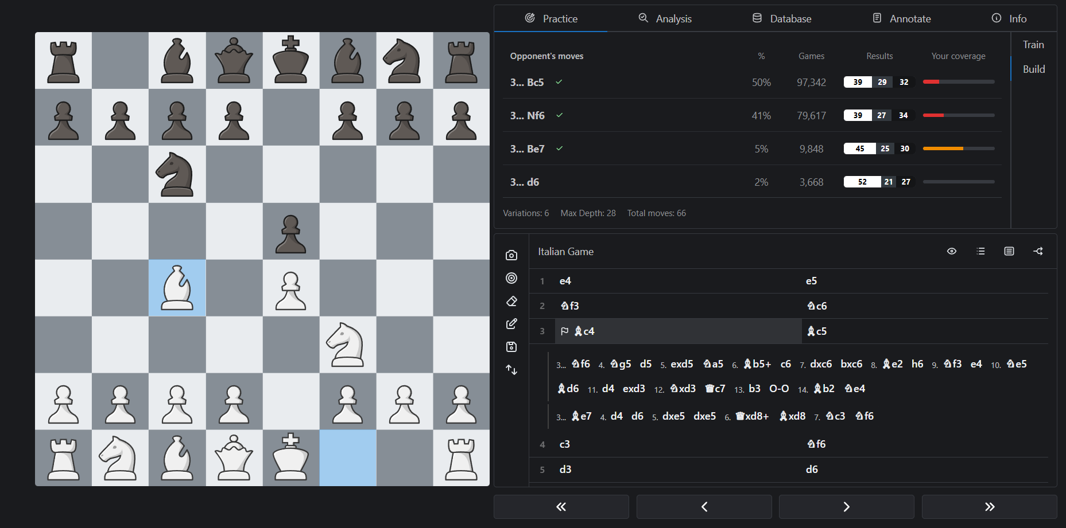Click the camera snapshot icon
This screenshot has width=1066, height=528.
(511, 255)
